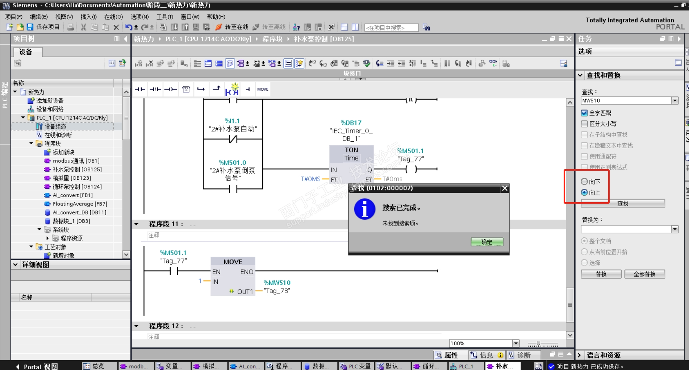
Task: Click the save project icon
Action: point(30,27)
